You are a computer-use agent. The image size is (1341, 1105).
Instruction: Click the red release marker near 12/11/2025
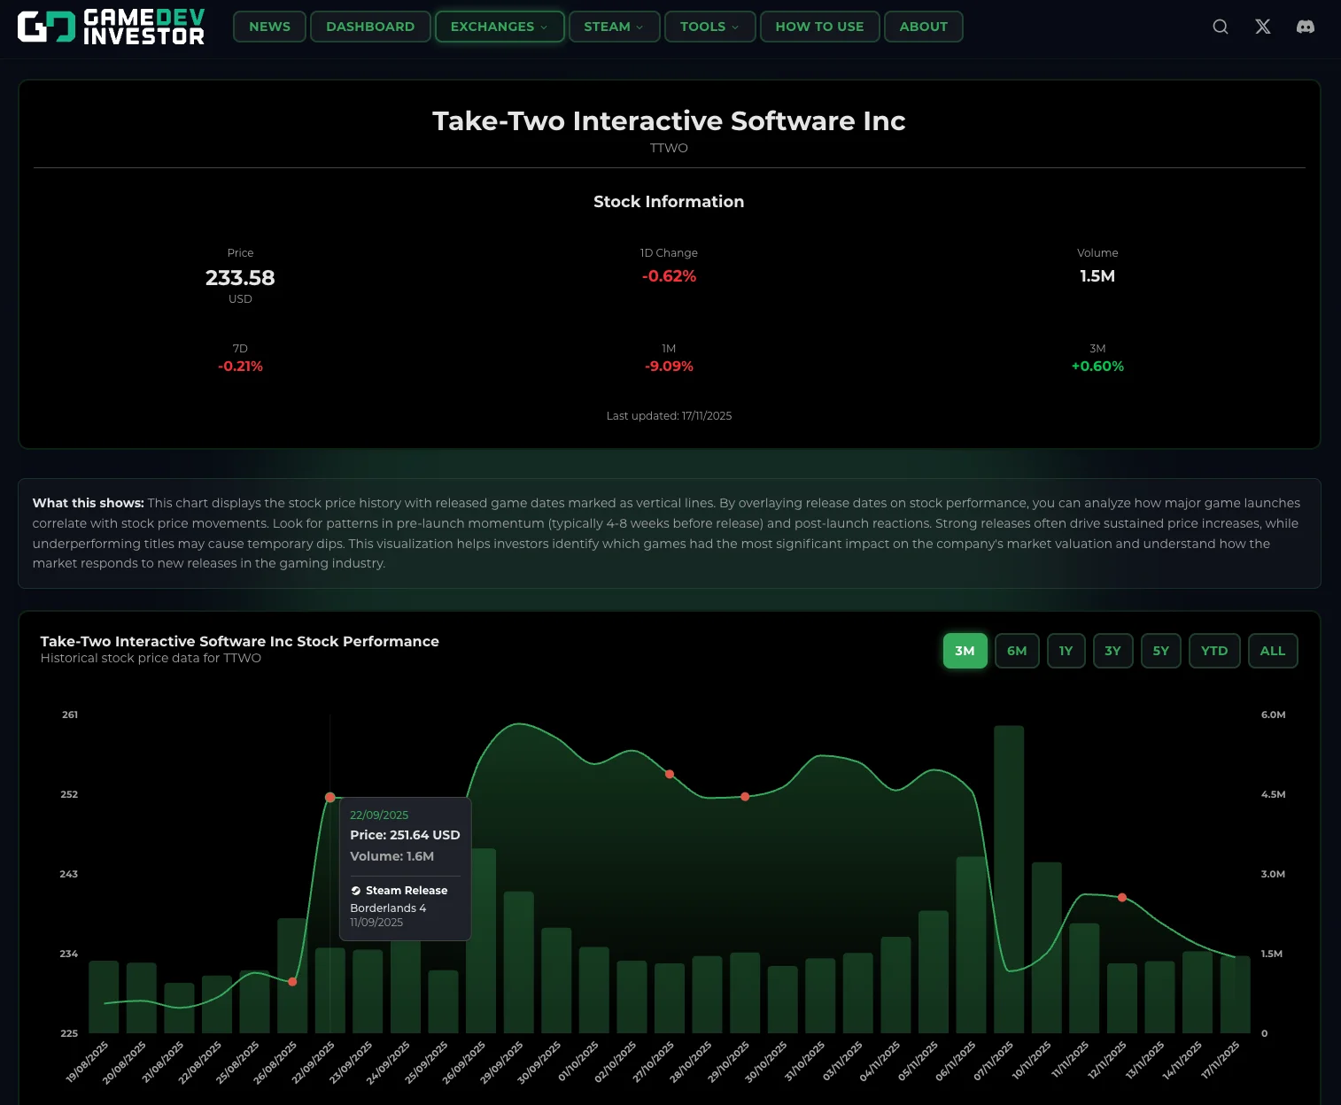[x=1122, y=898]
